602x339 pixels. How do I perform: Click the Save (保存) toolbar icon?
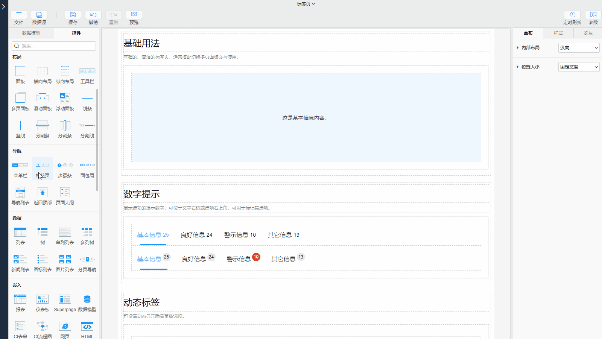tap(73, 15)
